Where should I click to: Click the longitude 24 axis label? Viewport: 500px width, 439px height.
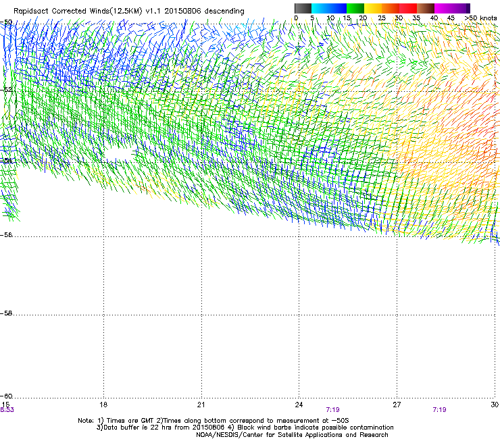coord(299,405)
